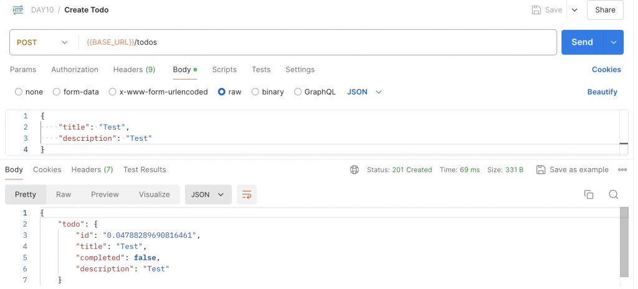Image resolution: width=638 pixels, height=289 pixels.
Task: Click the response "description": "Test" line
Action: 123,269
